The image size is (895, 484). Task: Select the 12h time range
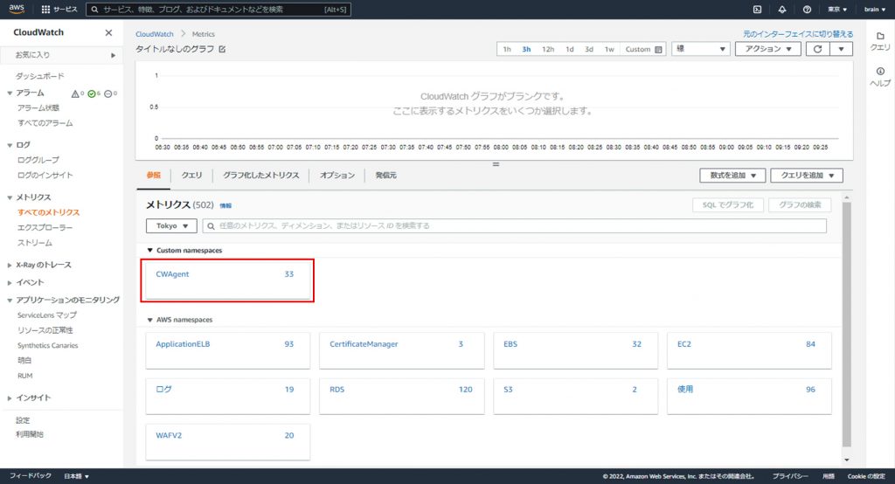pos(548,50)
